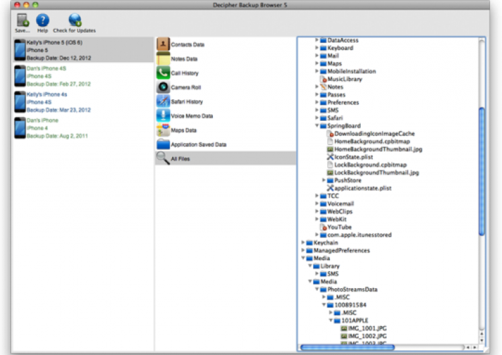Open Contacts Data icon

pyautogui.click(x=163, y=44)
